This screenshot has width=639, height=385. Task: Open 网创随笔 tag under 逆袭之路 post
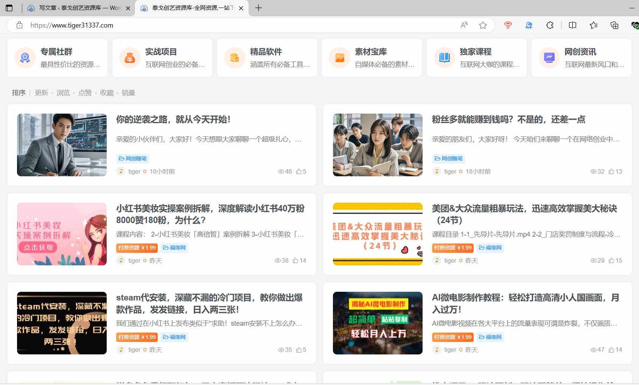point(132,159)
